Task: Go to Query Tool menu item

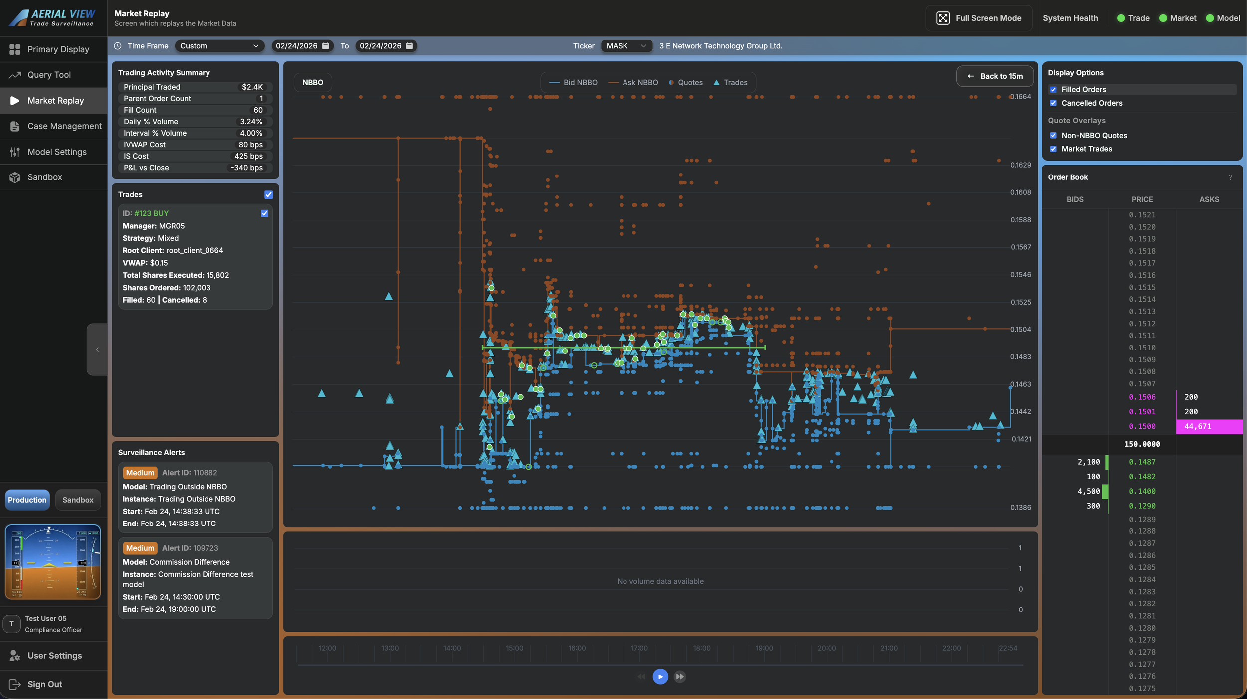Action: [49, 75]
